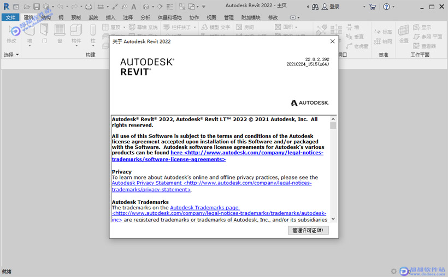This screenshot has width=448, height=277.
Task: Switch to the 钢 ribbon tab
Action: 61,17
